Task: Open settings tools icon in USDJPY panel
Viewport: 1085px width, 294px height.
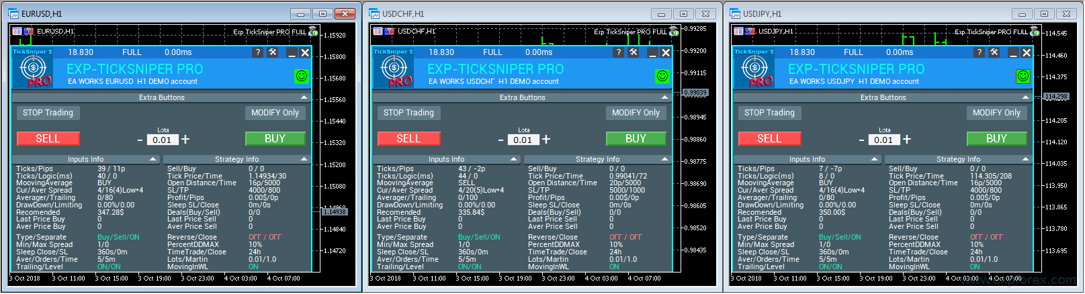Action: [994, 52]
